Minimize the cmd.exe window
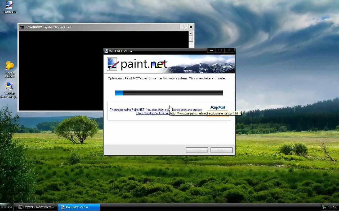339x211 pixels. click(182, 27)
